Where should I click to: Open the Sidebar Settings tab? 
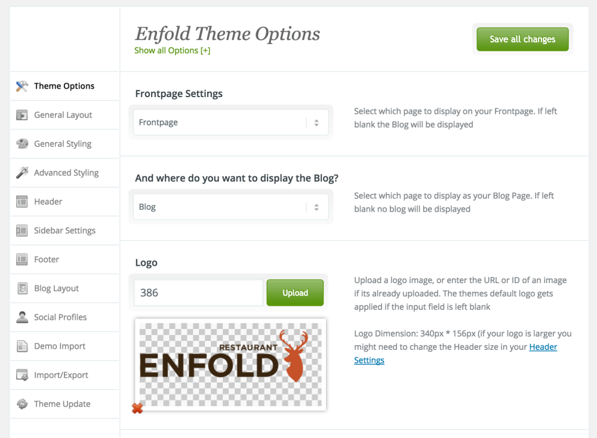64,231
